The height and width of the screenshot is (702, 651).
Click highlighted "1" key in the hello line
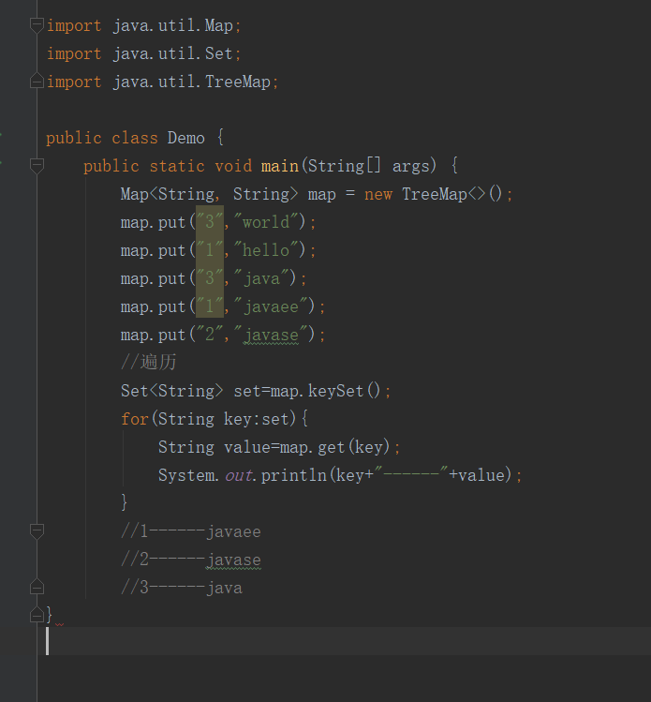point(210,250)
